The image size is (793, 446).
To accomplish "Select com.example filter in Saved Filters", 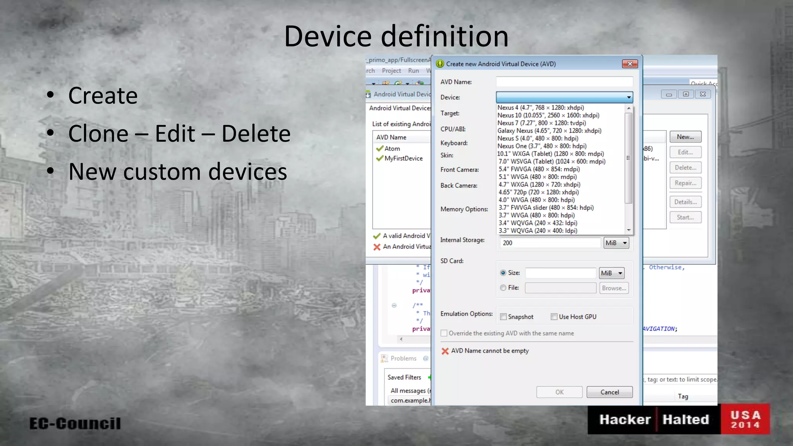I will point(410,401).
